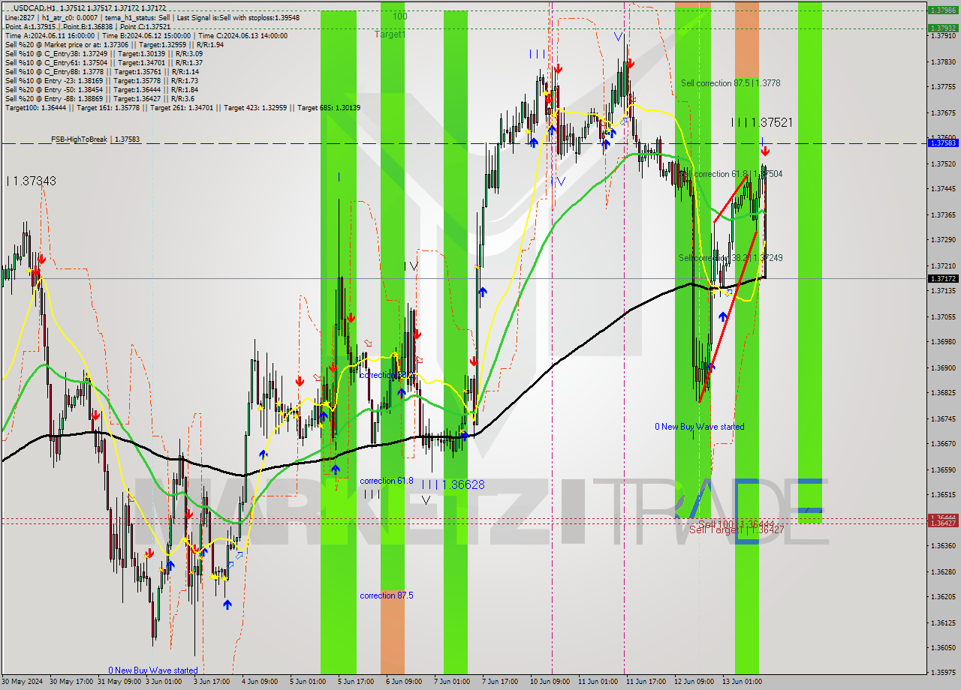Image resolution: width=961 pixels, height=690 pixels.
Task: Click the red sell arrow above 1.37521 label
Action: (x=764, y=151)
